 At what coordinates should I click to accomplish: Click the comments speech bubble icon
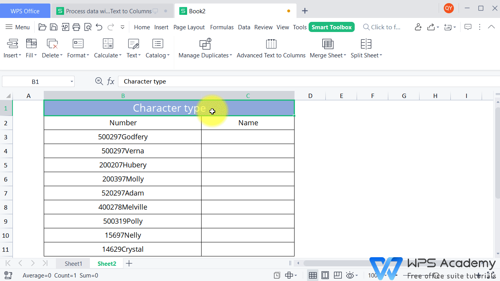pos(468,27)
